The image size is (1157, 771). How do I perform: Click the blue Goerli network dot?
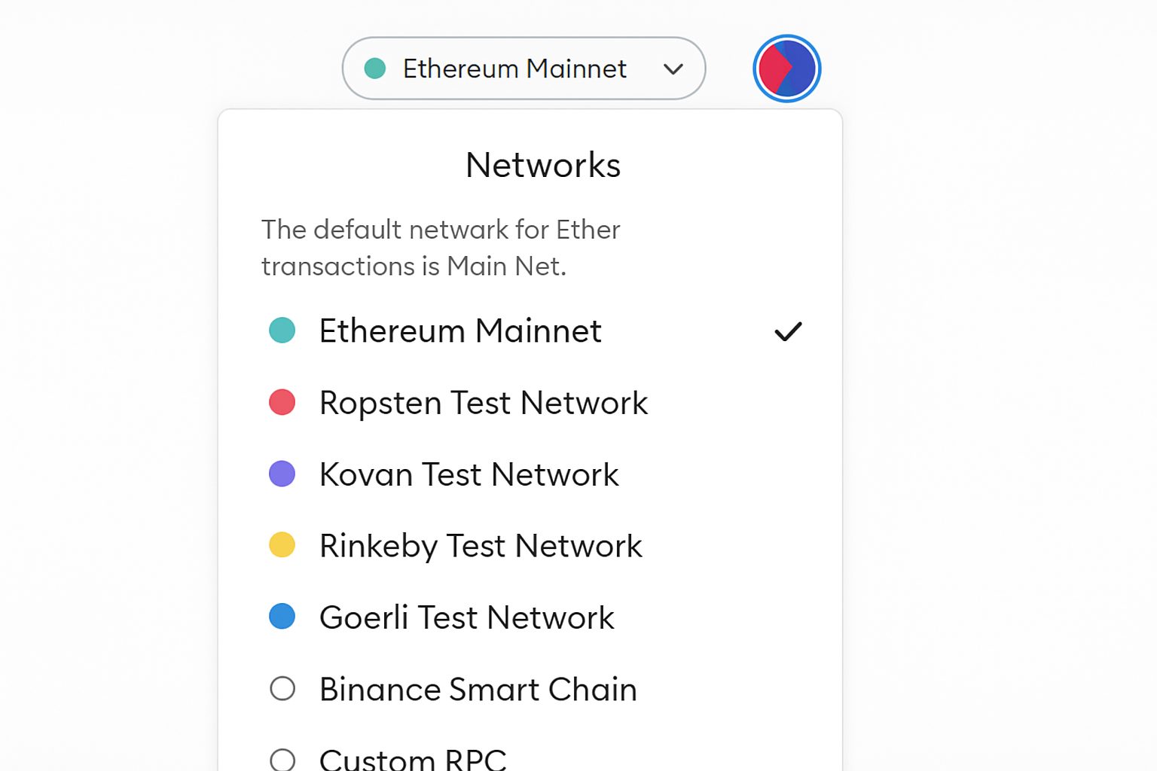click(x=282, y=617)
